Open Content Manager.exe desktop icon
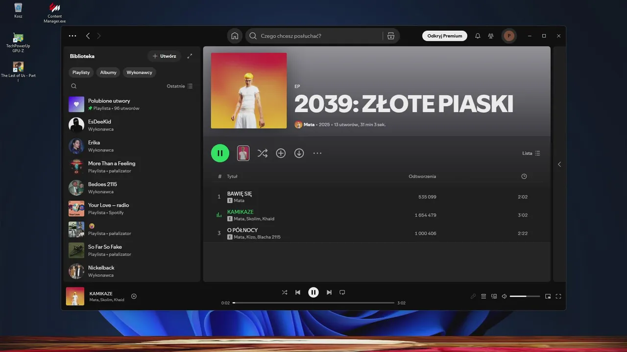The image size is (627, 352). pos(54,12)
